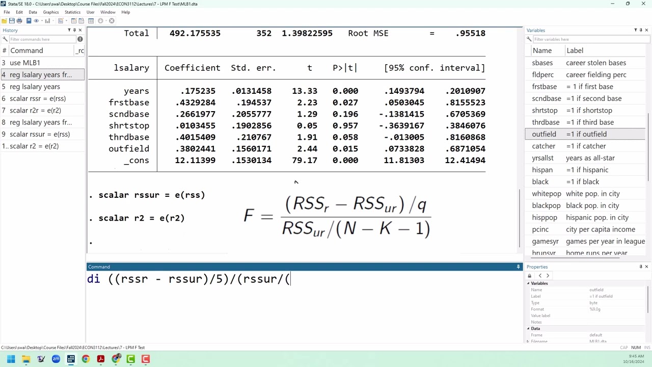Viewport: 652px width, 367px height.
Task: Open the Windows Start menu
Action: (11, 359)
